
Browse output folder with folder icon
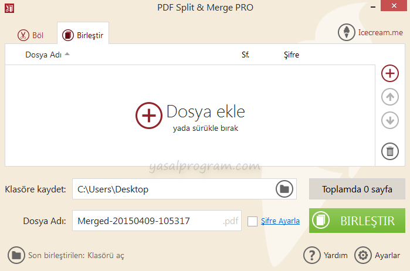point(284,189)
